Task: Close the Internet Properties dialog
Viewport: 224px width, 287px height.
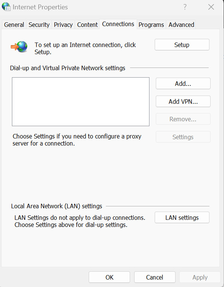Action: [211, 7]
